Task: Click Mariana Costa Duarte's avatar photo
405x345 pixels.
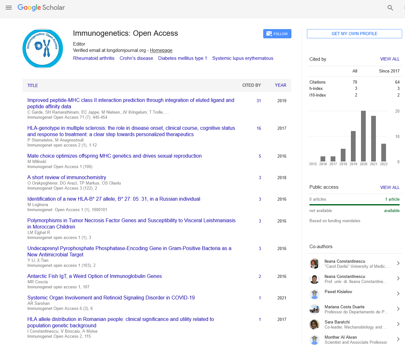Action: [314, 309]
